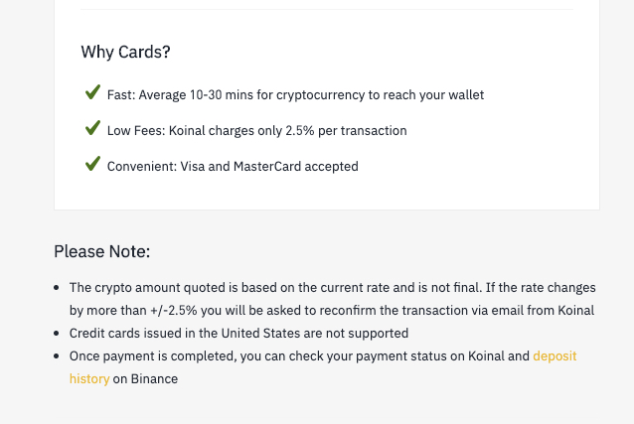Click the green checkmark beside "Fast"
Image resolution: width=634 pixels, height=424 pixels.
92,93
